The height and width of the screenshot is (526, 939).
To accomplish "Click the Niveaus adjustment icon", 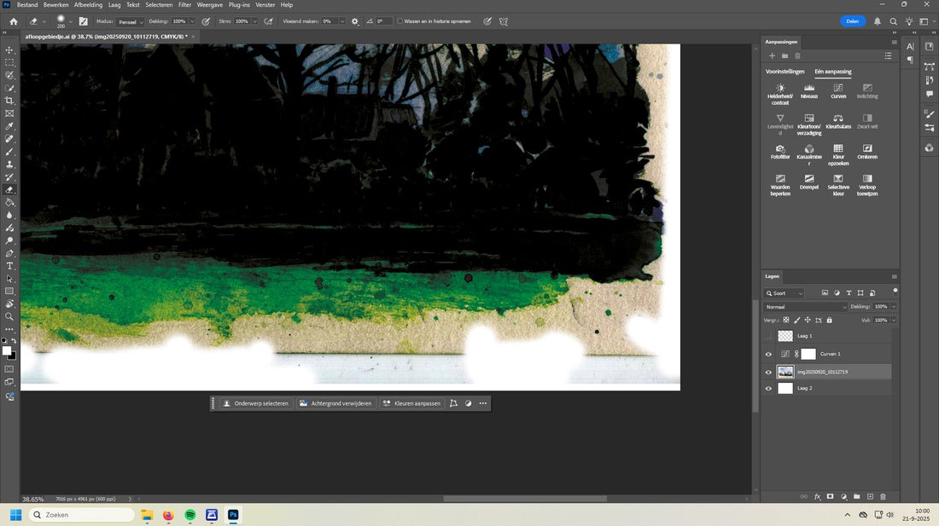I will [x=809, y=90].
